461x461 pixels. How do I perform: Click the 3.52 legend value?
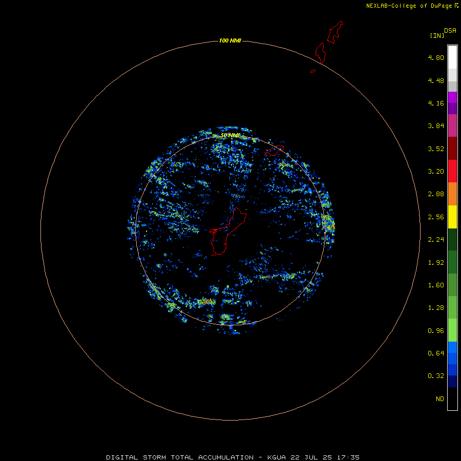coord(436,149)
